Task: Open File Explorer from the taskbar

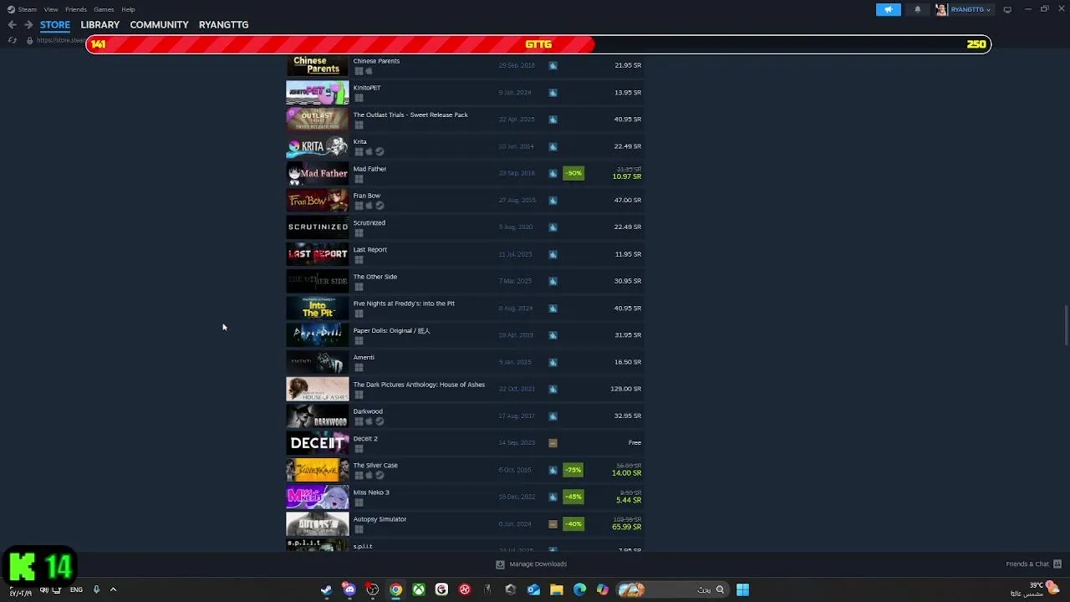Action: click(556, 589)
